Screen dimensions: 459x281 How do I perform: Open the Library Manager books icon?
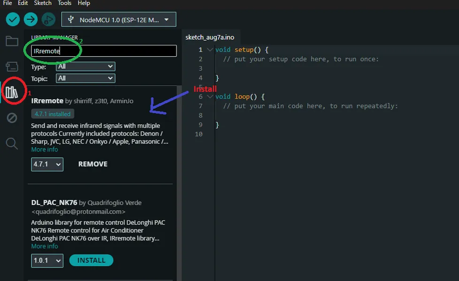12,92
